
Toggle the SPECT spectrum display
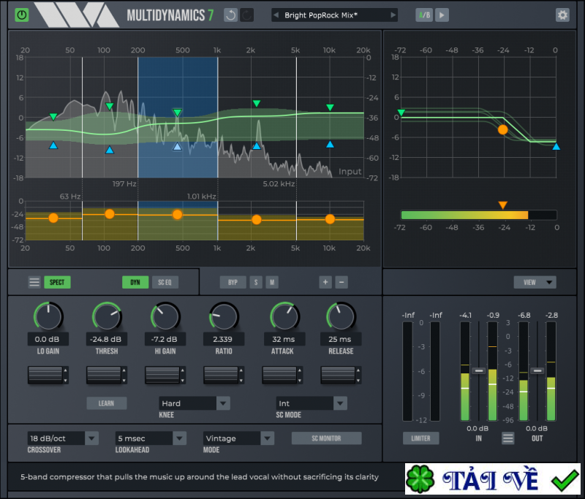[57, 282]
